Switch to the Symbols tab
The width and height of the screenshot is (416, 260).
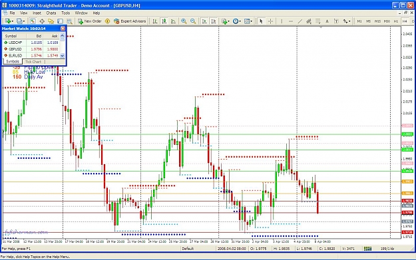click(13, 61)
